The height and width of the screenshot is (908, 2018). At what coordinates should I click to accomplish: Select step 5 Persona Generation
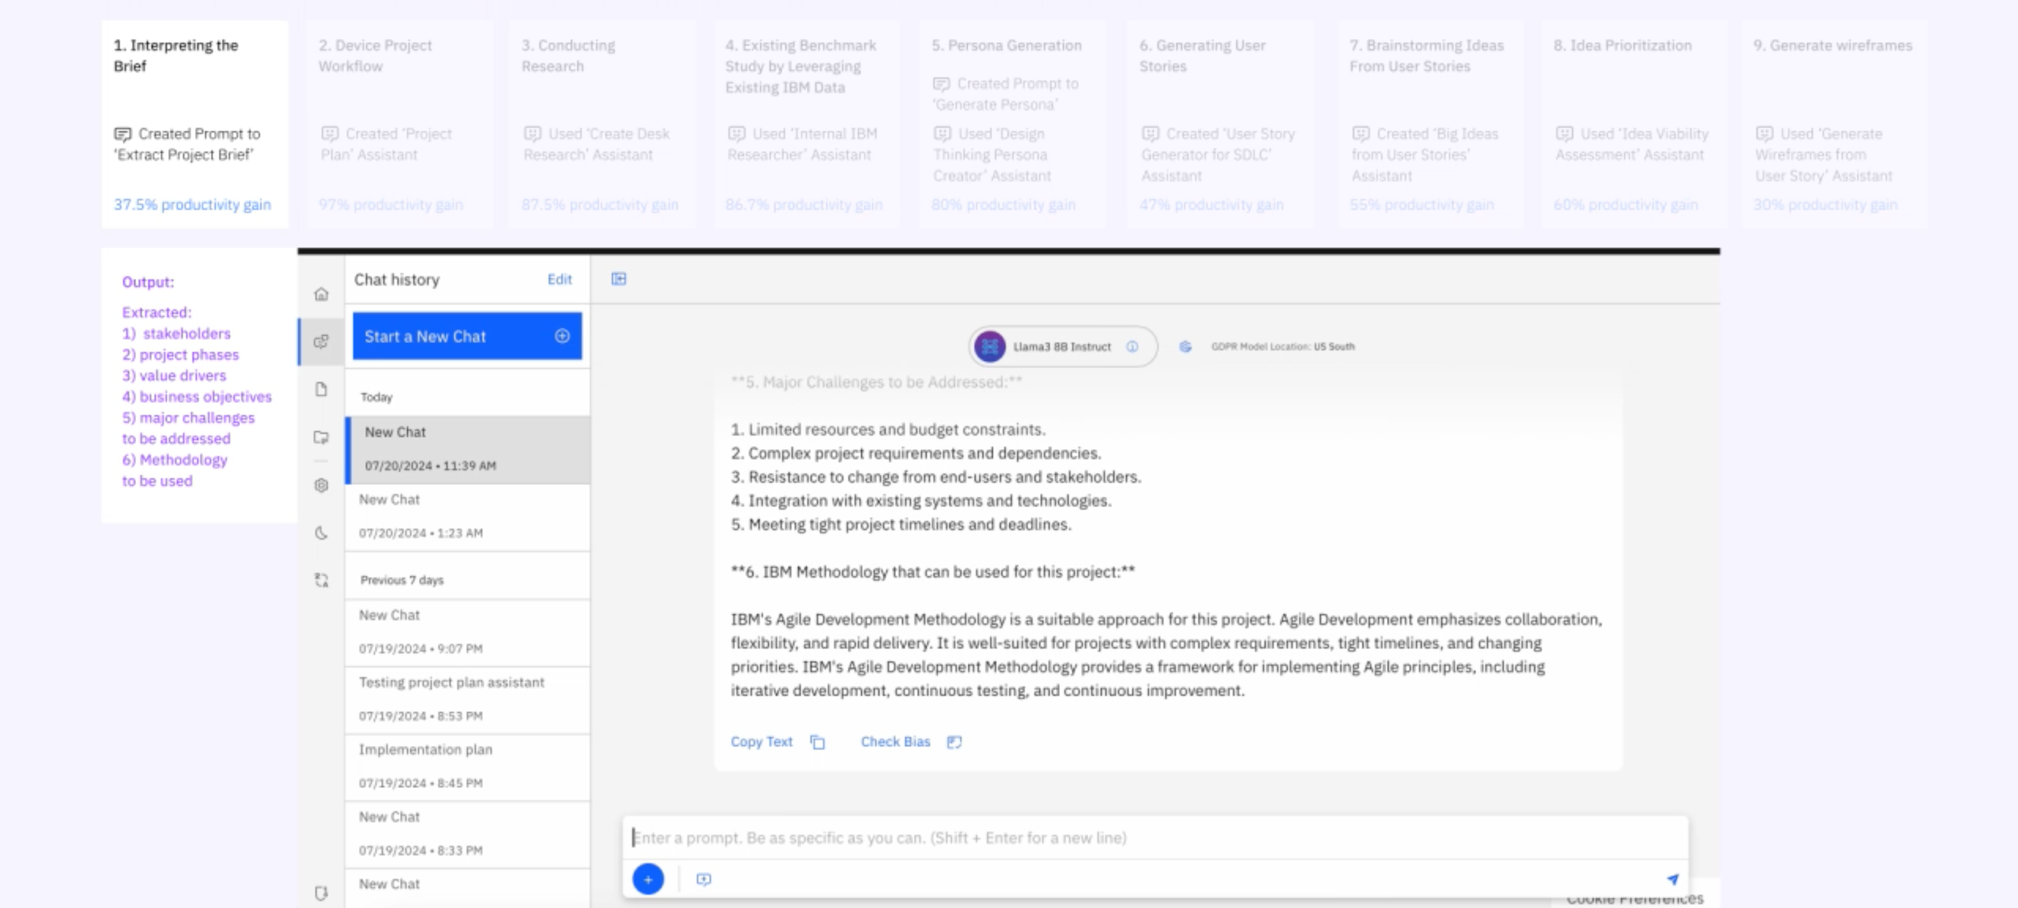click(x=1012, y=124)
